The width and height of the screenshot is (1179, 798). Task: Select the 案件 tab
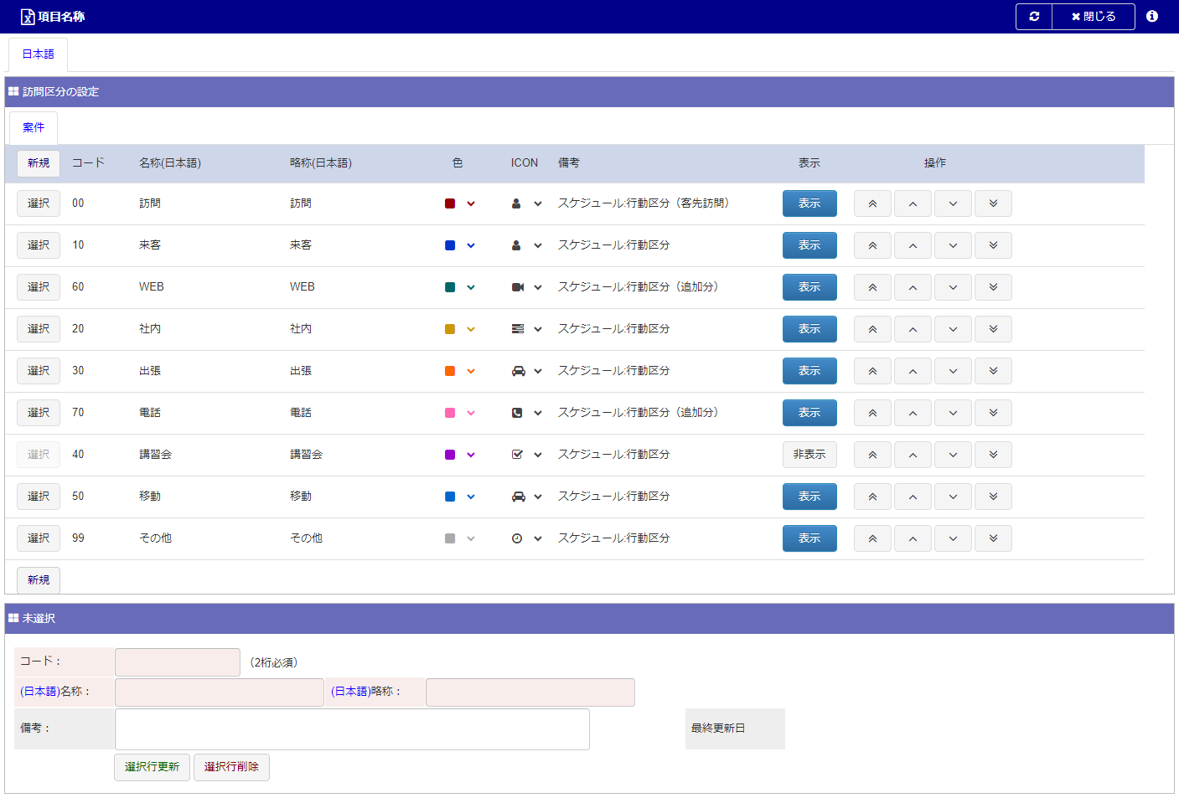(x=34, y=128)
